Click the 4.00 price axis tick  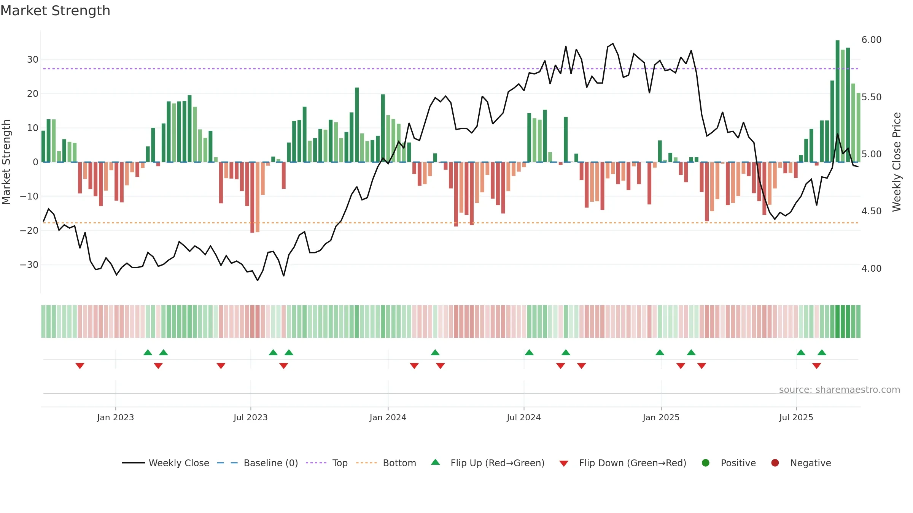click(x=872, y=269)
